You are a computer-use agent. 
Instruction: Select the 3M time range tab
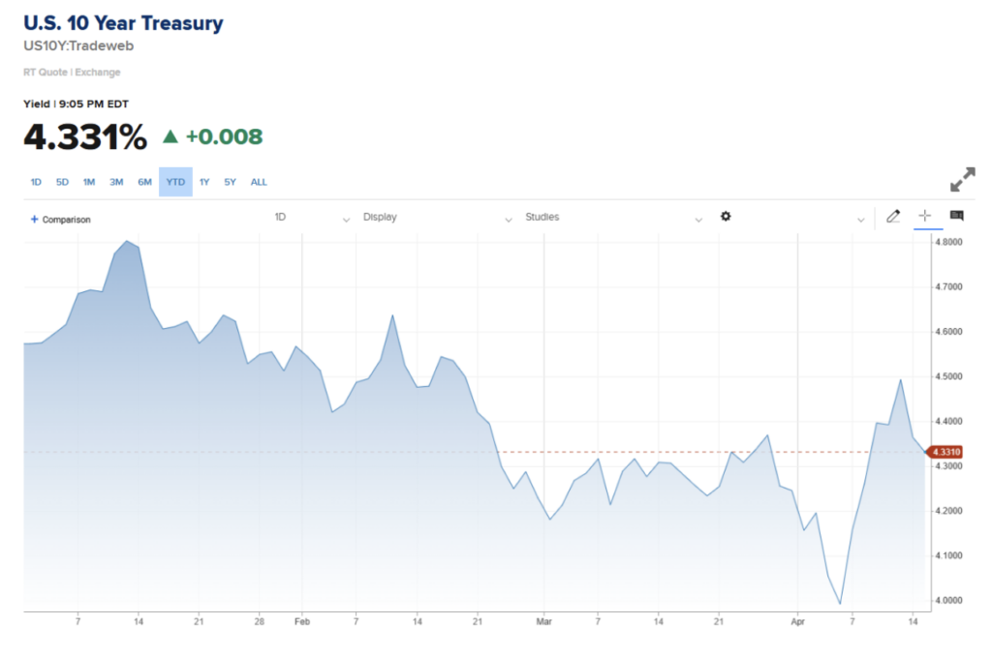tap(116, 182)
